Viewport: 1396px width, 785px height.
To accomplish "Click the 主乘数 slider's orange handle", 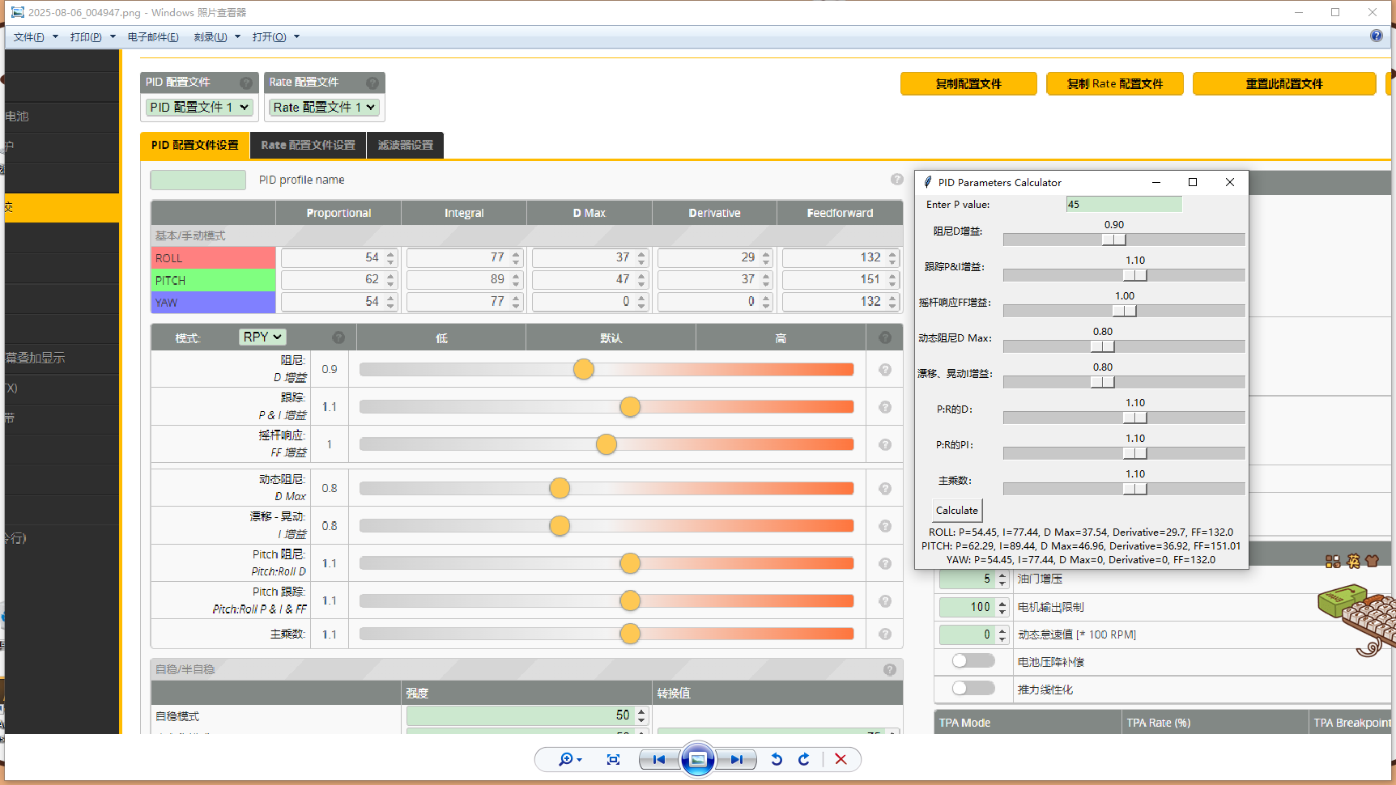I will (x=630, y=634).
